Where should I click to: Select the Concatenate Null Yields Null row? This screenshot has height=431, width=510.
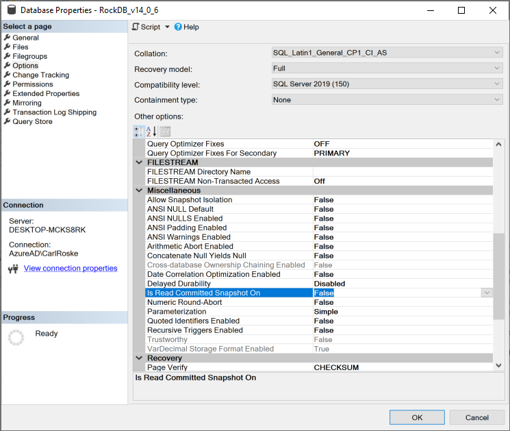click(319, 256)
